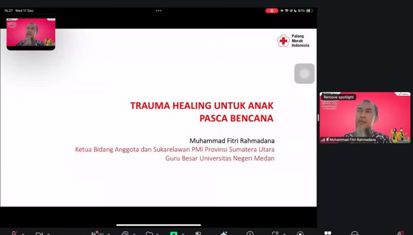The width and height of the screenshot is (413, 235).
Task: Tap the floating AssistiveTouch button
Action: click(x=304, y=74)
